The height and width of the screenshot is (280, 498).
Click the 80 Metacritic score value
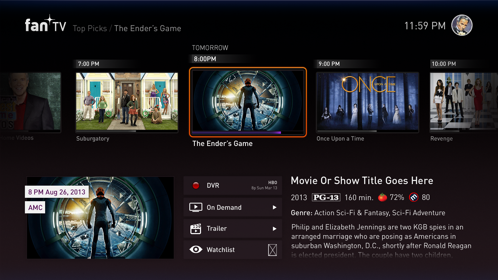pos(426,197)
